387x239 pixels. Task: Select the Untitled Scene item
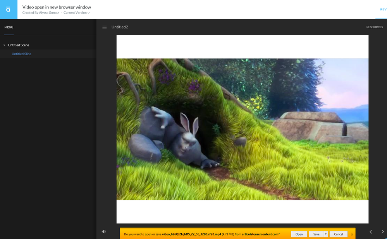coord(19,45)
